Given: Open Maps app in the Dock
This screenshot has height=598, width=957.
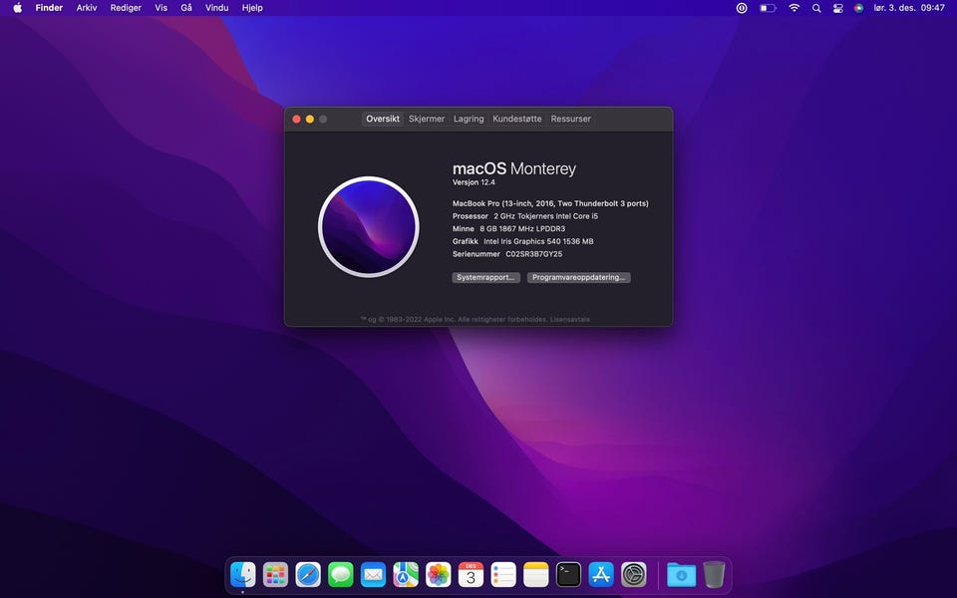Looking at the screenshot, I should 406,574.
